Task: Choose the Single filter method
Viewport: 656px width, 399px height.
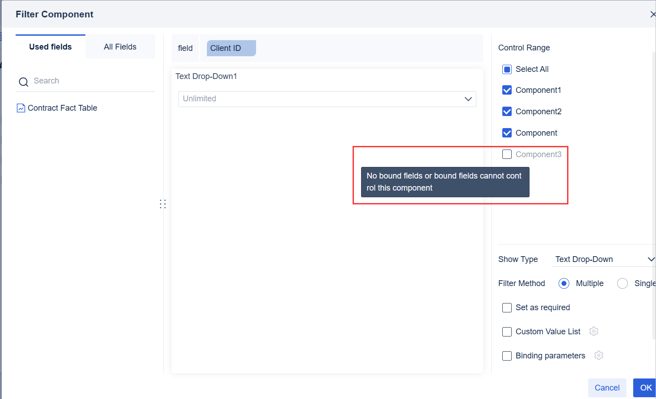Action: point(622,283)
